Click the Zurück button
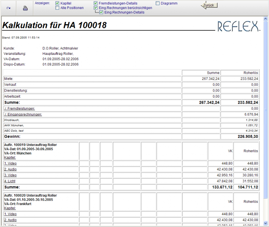The image size is (269, 227). click(209, 5)
